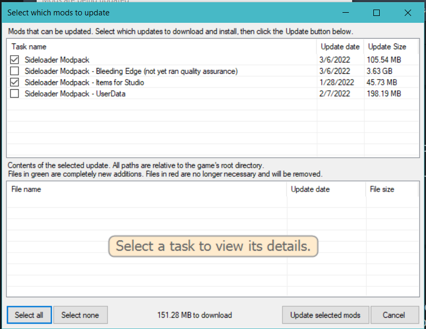Click the 151.28 MB to download label
The width and height of the screenshot is (426, 329).
(195, 315)
